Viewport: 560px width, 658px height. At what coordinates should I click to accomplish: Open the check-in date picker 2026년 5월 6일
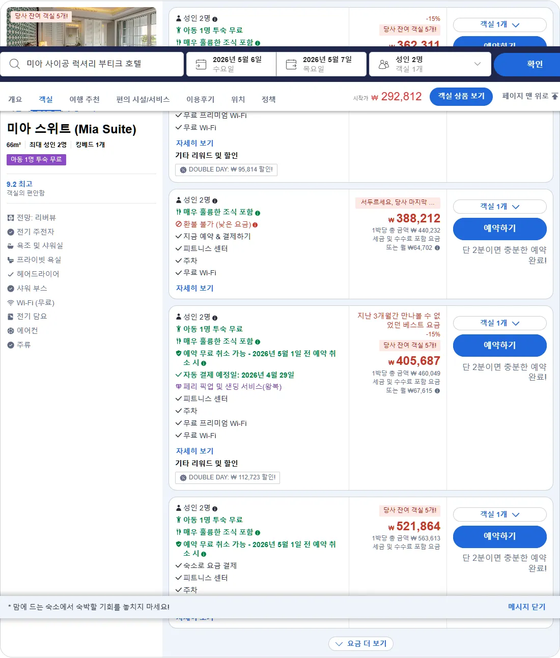pyautogui.click(x=231, y=64)
